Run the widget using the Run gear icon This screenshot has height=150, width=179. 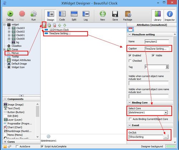coord(34,14)
